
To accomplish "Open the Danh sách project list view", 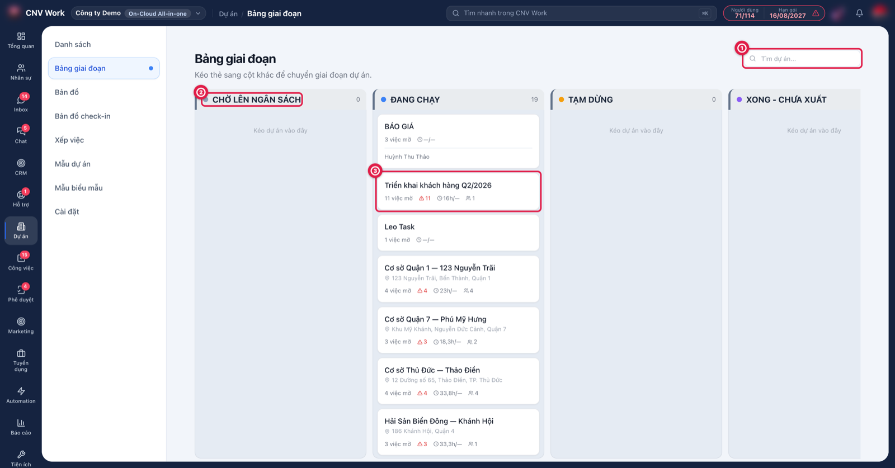I will (103, 44).
